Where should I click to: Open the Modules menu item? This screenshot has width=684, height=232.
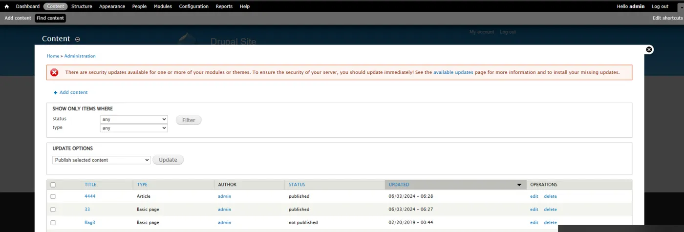(163, 6)
